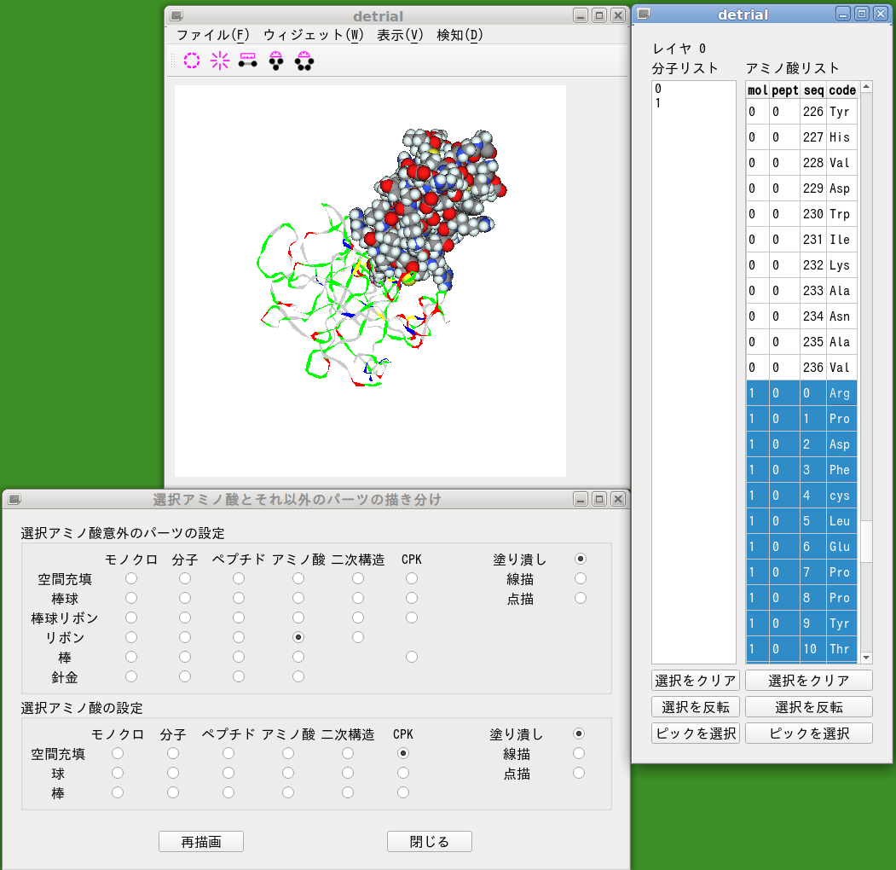Image resolution: width=896 pixels, height=870 pixels.
Task: Select 点描 in the bottom 選択アミノ酸の設定 section
Action: click(579, 774)
